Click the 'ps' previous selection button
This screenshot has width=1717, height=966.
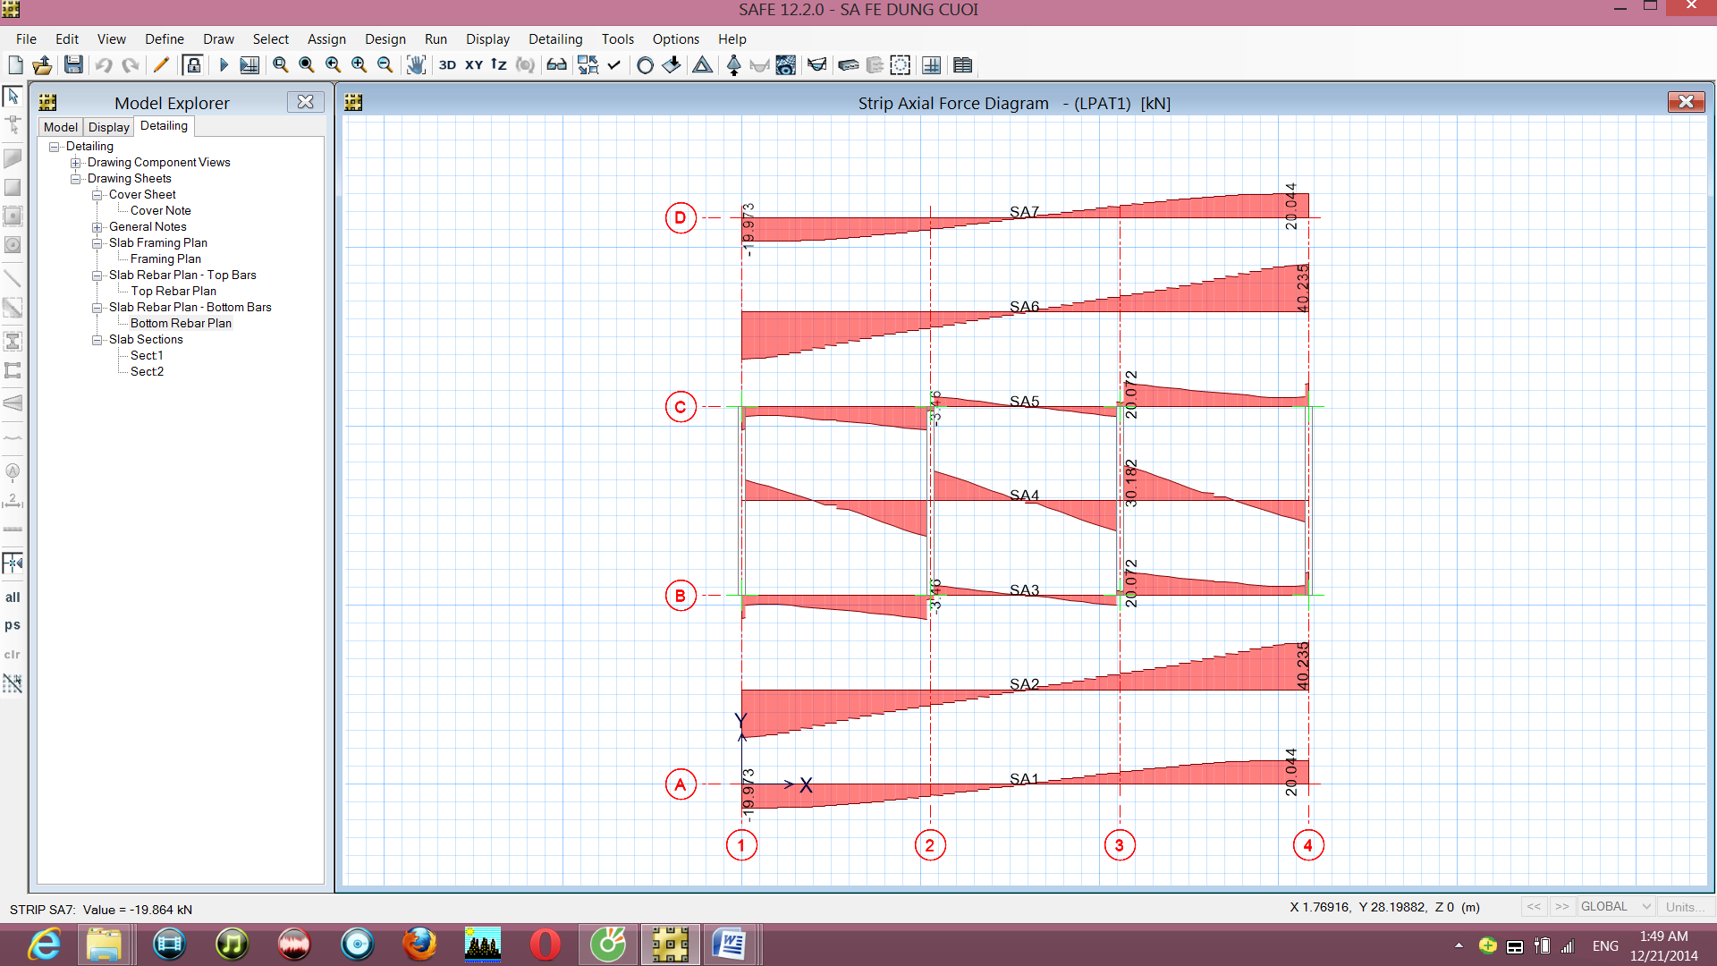tap(13, 625)
